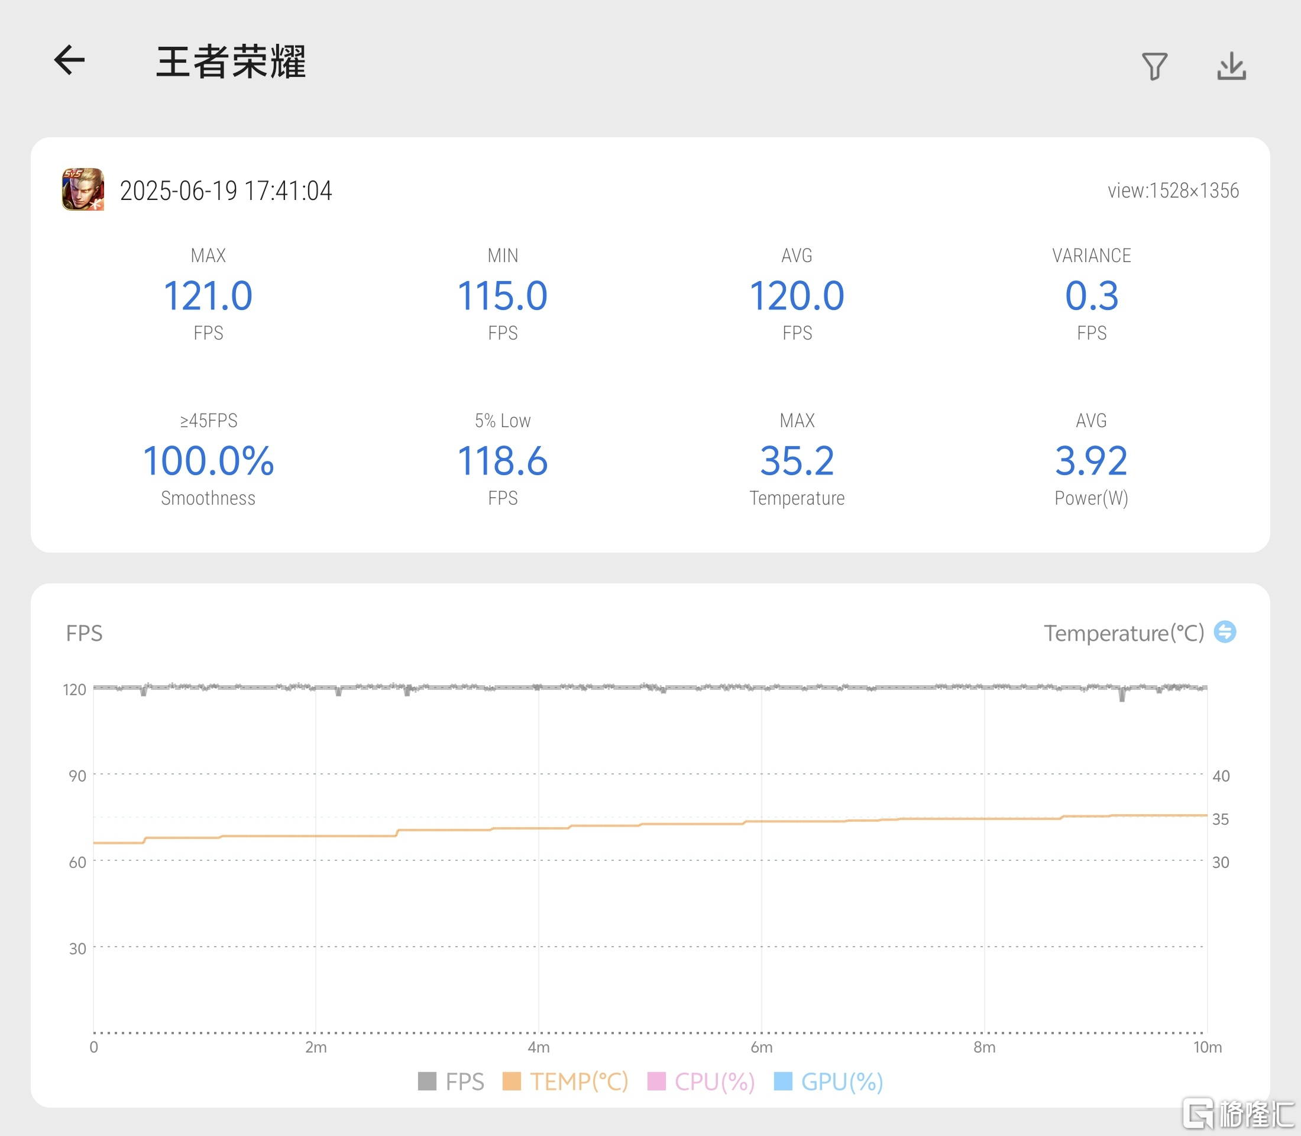Viewport: 1301px width, 1136px height.
Task: Select the VARIANCE value 0.3
Action: point(1091,296)
